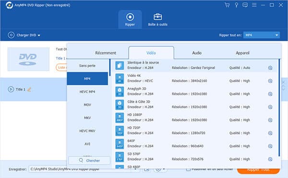
Task: Switch to the Audio tab
Action: pyautogui.click(x=197, y=53)
